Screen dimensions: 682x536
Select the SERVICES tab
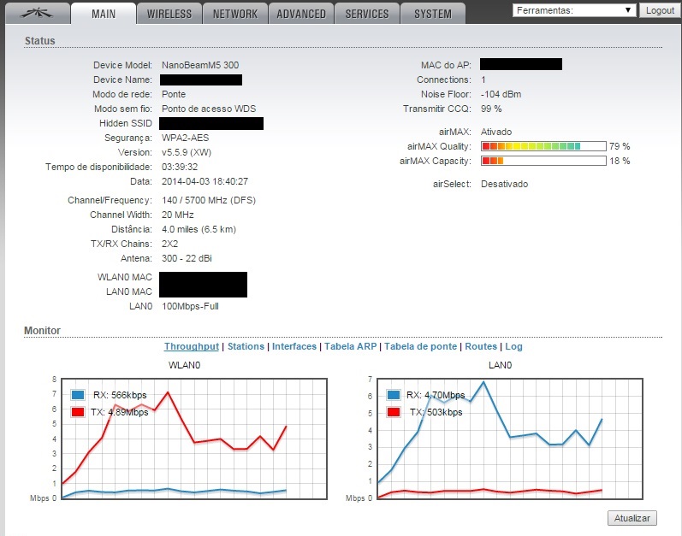[x=366, y=14]
